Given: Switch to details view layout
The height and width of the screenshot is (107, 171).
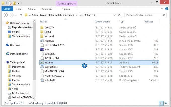Looking at the screenshot, I should pyautogui.click(x=161, y=103).
